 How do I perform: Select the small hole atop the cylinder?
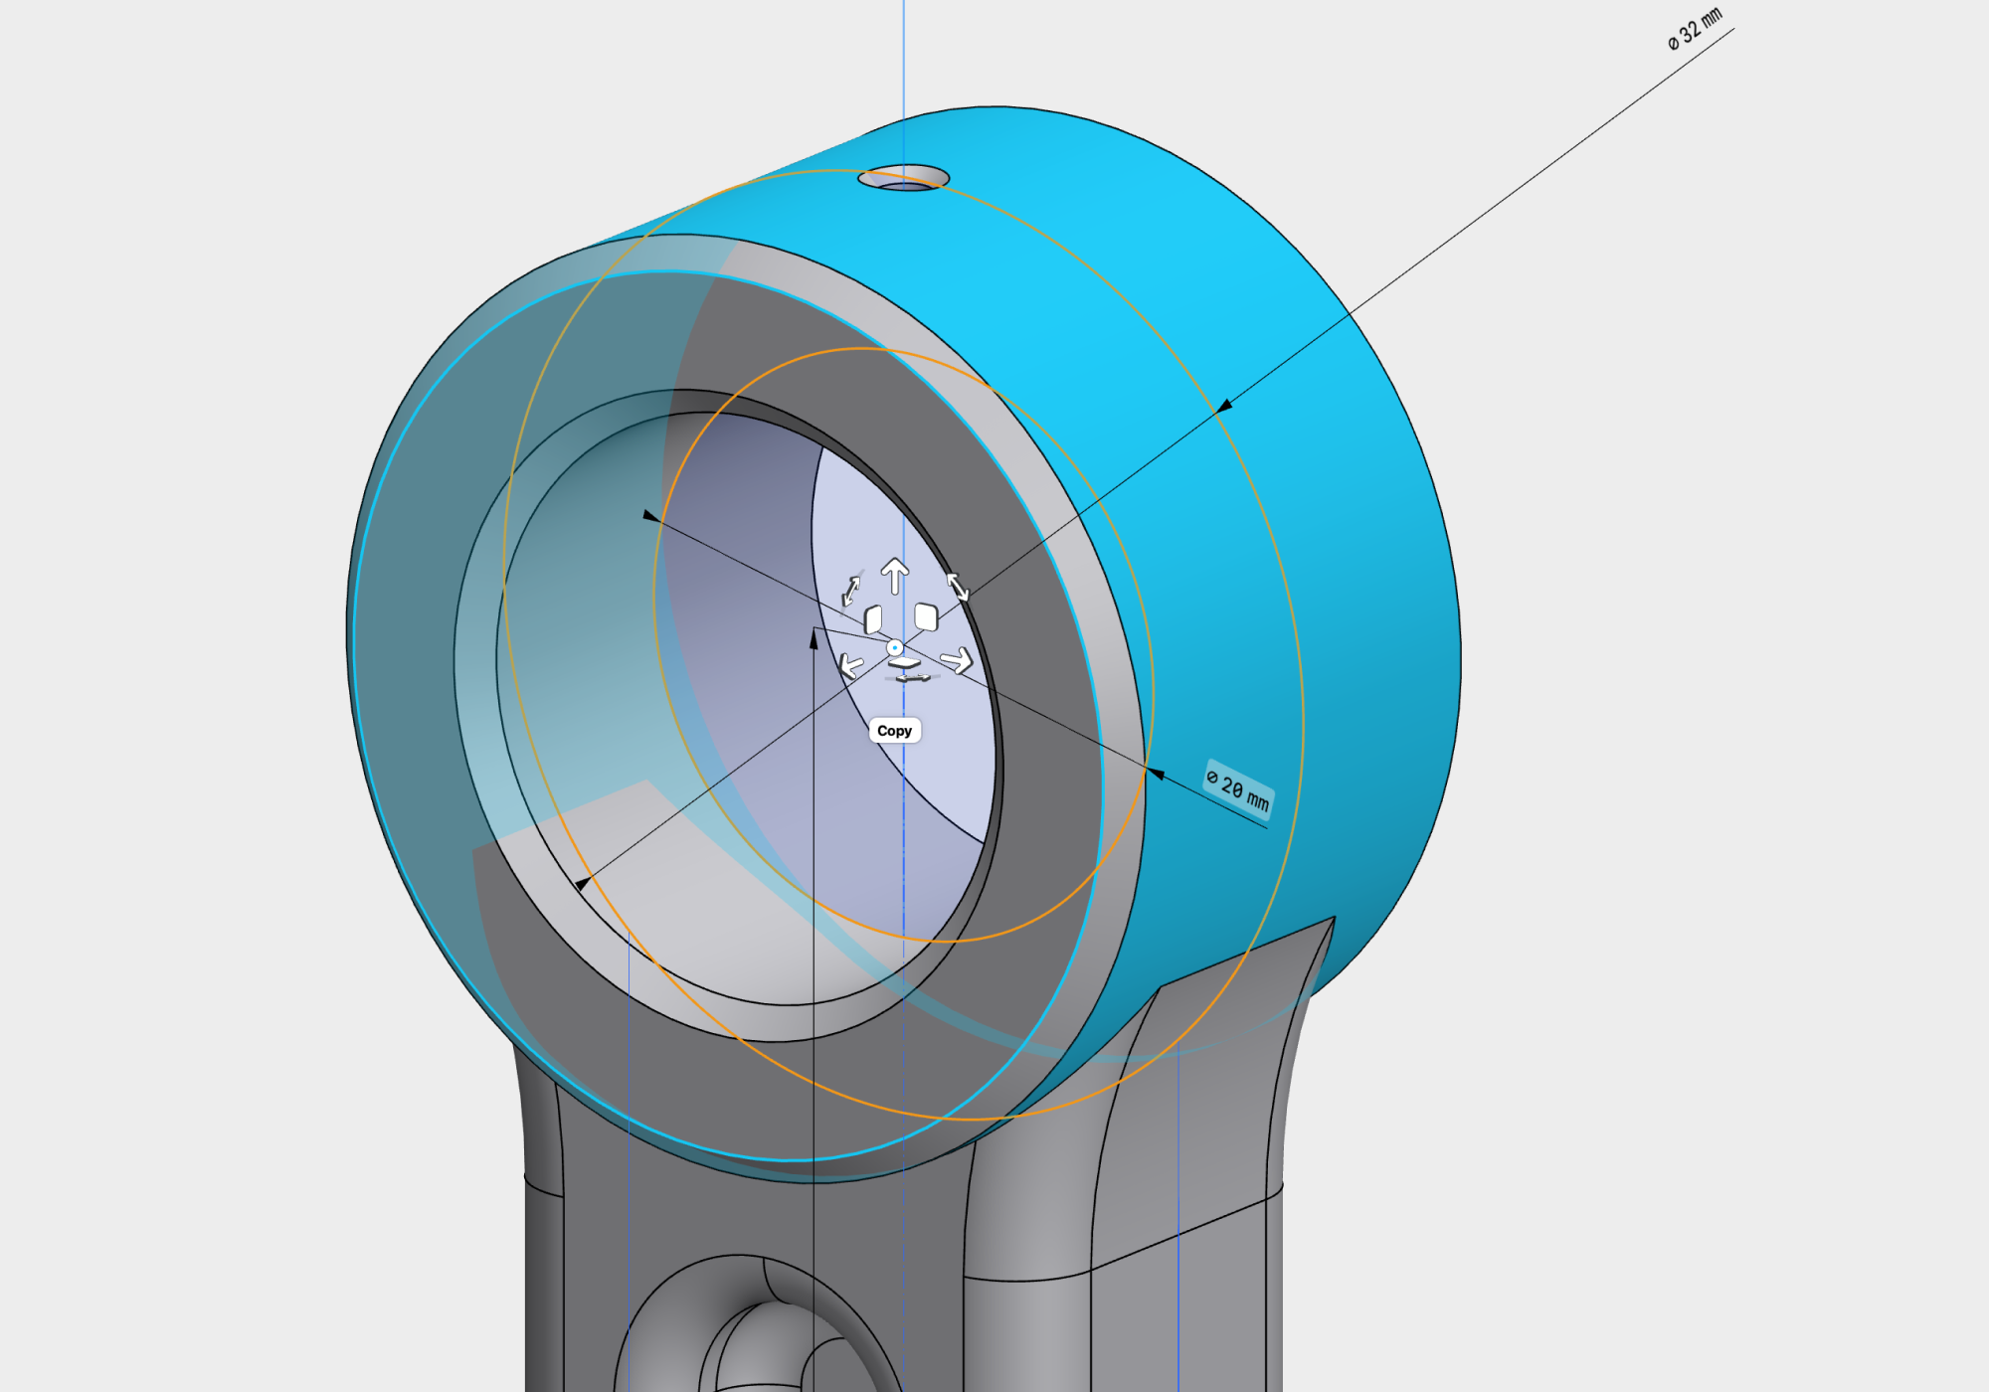point(903,181)
